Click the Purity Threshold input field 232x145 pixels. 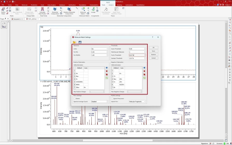click(136, 55)
